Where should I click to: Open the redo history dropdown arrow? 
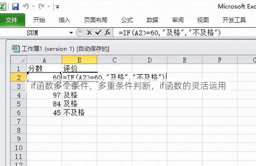(x=49, y=7)
